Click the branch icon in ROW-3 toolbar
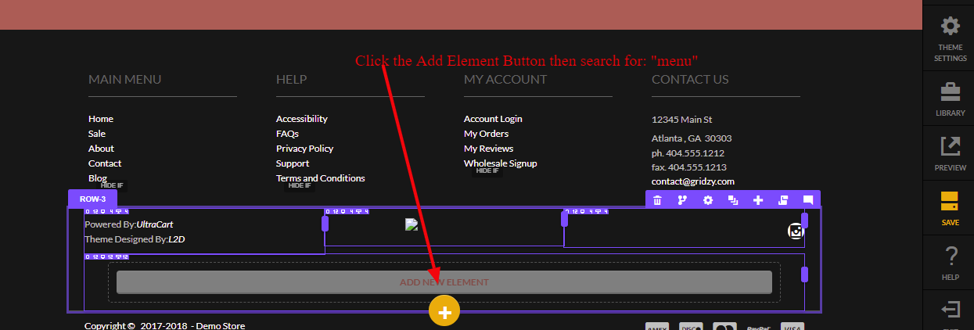This screenshot has height=330, width=974. pyautogui.click(x=682, y=200)
